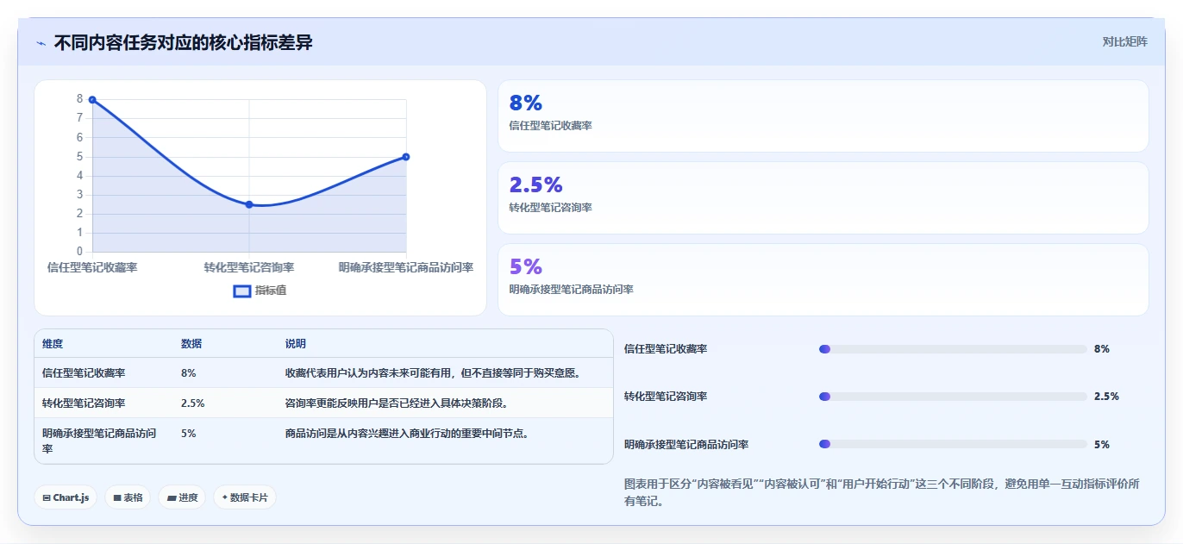Viewport: 1183px width, 544px height.
Task: Click the title 不同内容任务对应的核心指标差异
Action: 184,42
